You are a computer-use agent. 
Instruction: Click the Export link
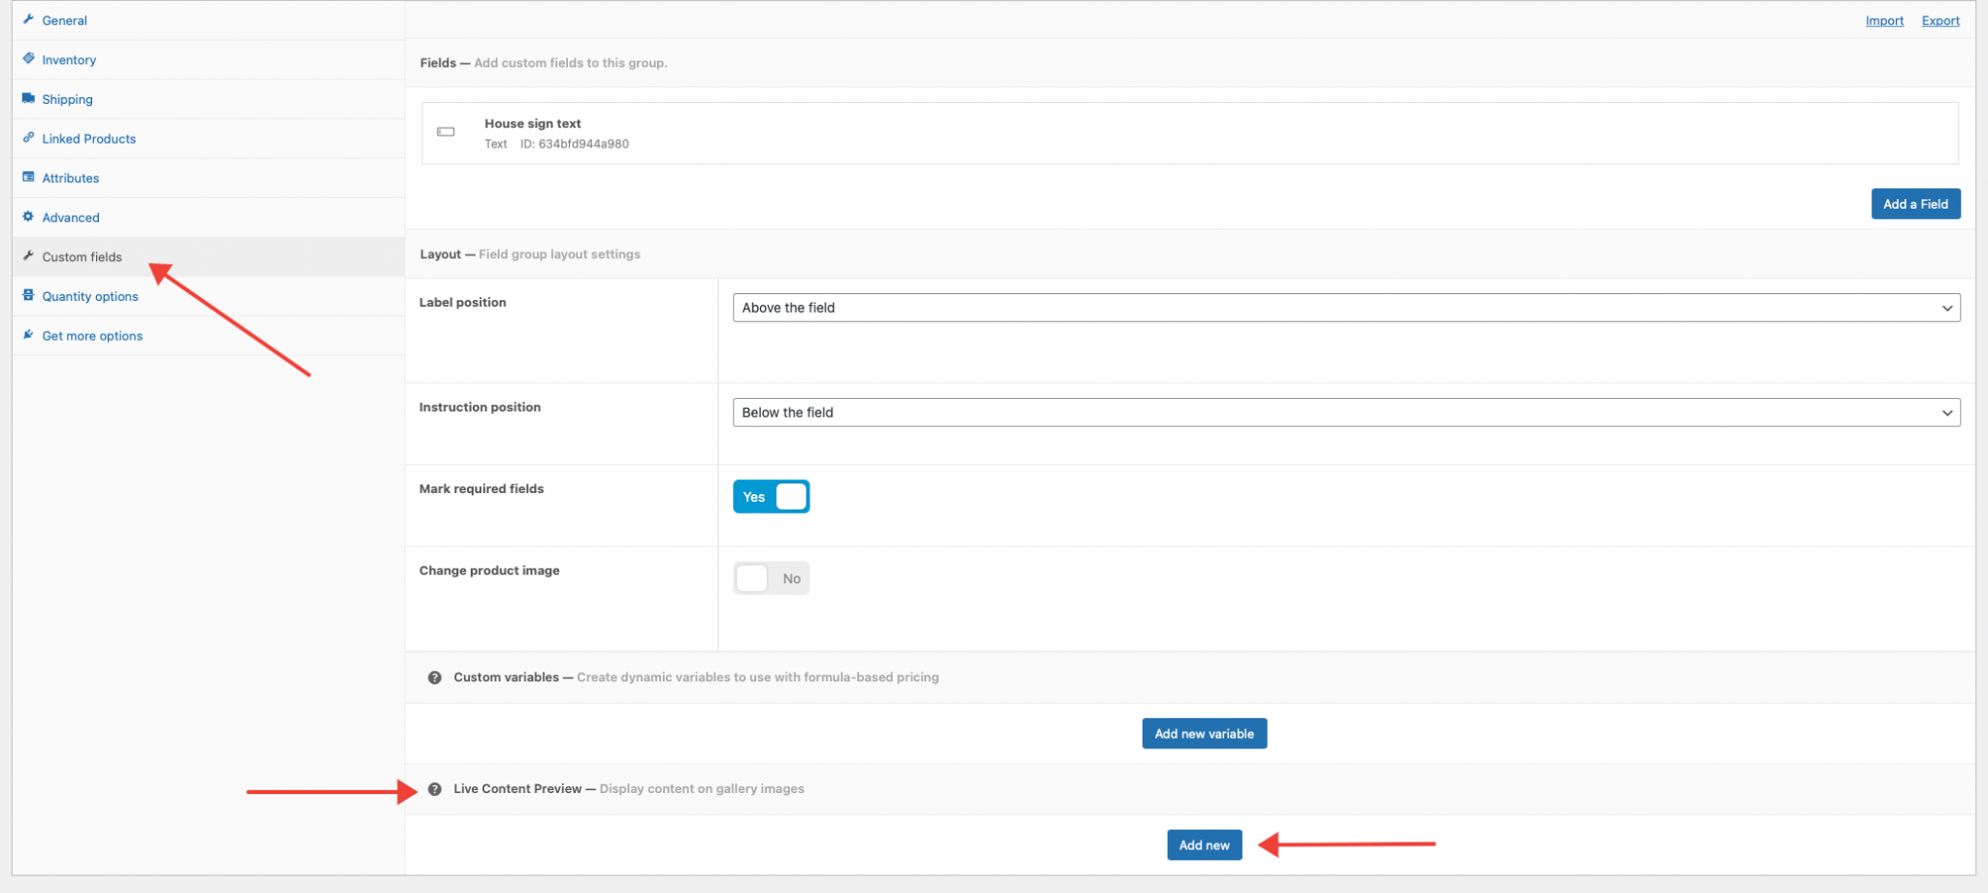point(1939,20)
